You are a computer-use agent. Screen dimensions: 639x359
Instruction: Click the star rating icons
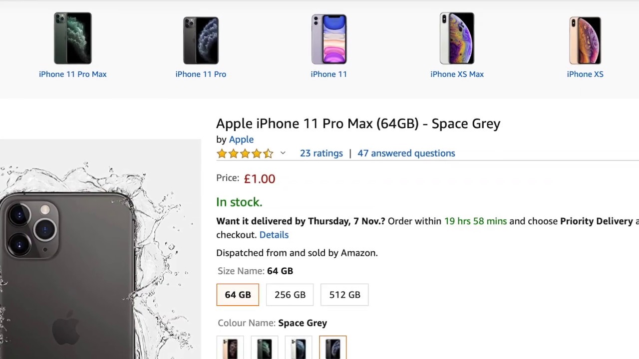tap(245, 154)
